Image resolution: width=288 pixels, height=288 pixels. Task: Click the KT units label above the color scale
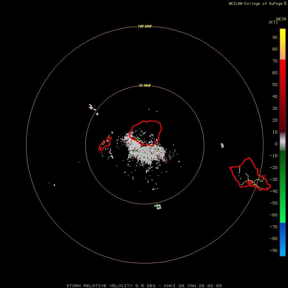point(273,22)
